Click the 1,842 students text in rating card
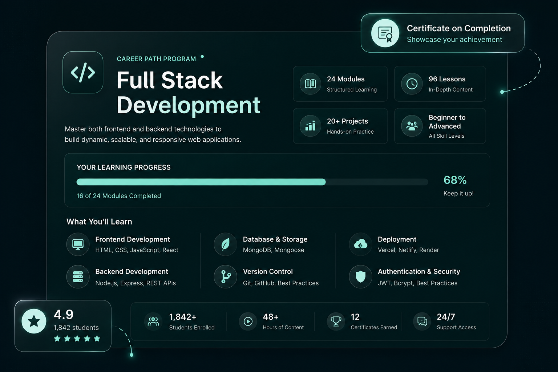Image resolution: width=558 pixels, height=372 pixels. point(76,328)
